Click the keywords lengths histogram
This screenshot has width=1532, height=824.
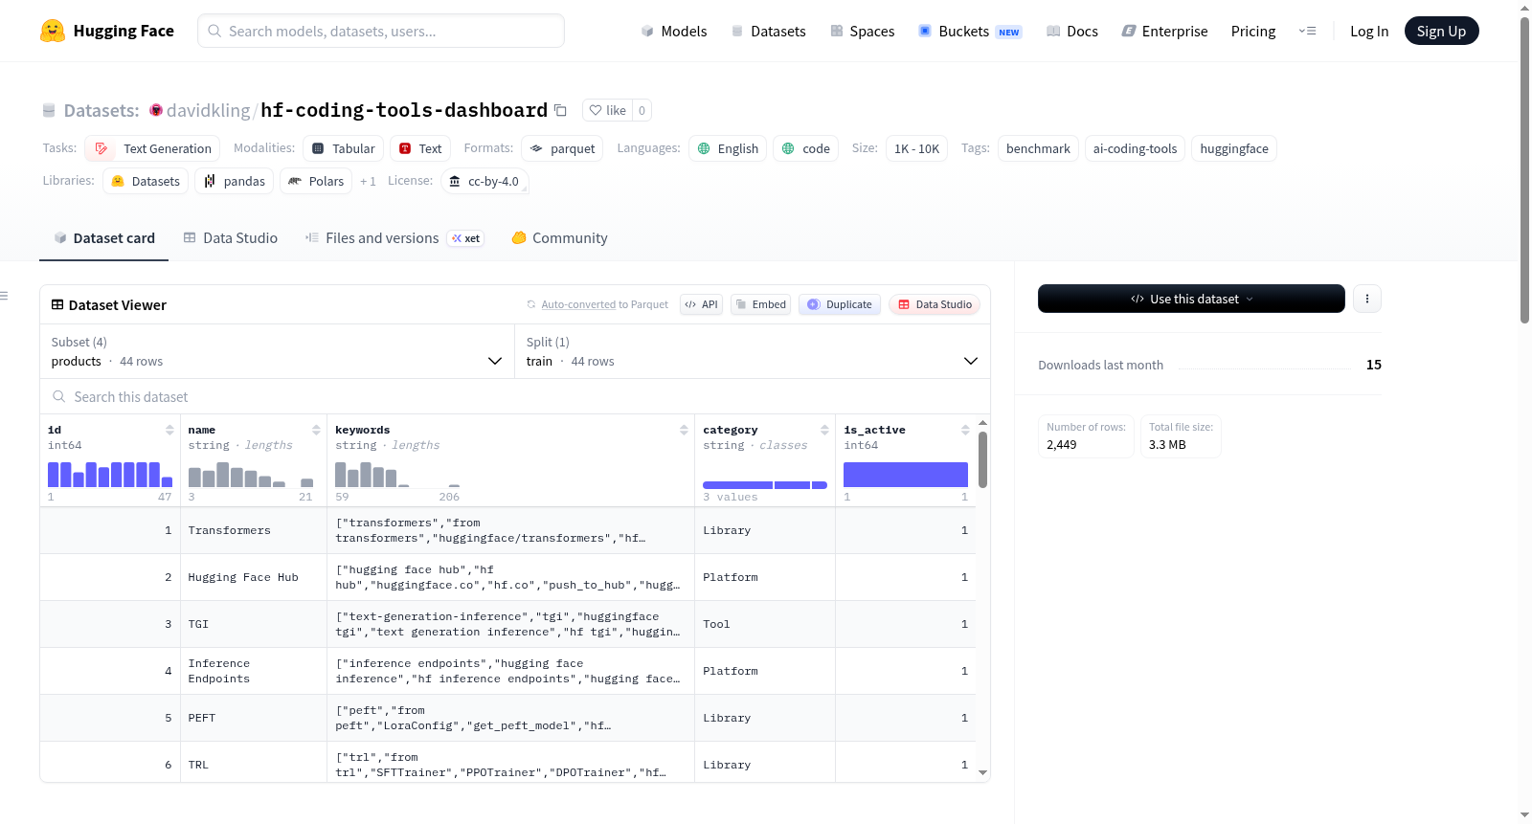click(x=397, y=475)
